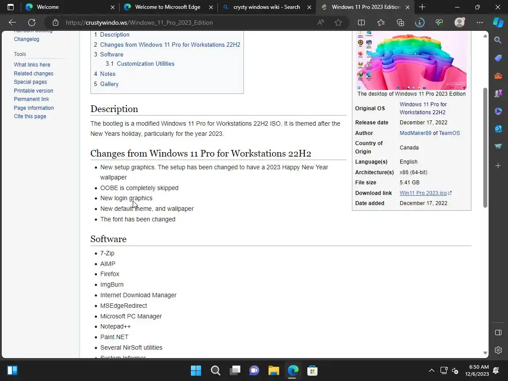508x381 pixels.
Task: Jump to Gallery in contents
Action: click(x=109, y=84)
